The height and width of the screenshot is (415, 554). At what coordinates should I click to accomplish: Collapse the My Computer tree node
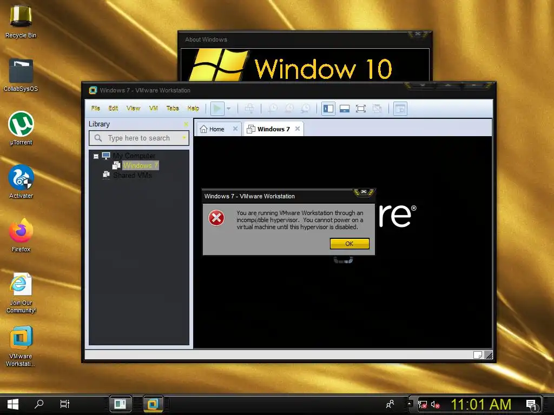(x=96, y=156)
